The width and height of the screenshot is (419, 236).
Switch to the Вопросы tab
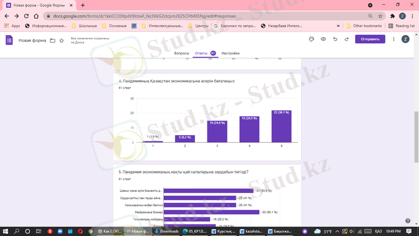click(181, 53)
